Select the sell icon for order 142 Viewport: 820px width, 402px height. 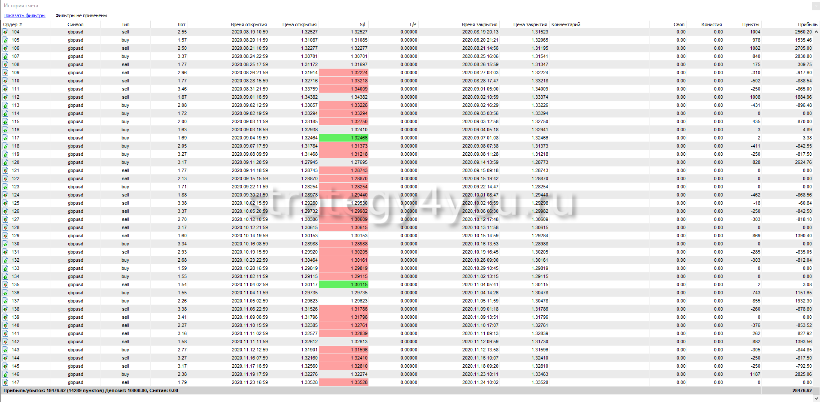6,342
